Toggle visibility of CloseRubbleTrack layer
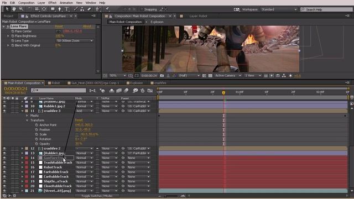Viewport: 354px width, 199px height. point(4,186)
